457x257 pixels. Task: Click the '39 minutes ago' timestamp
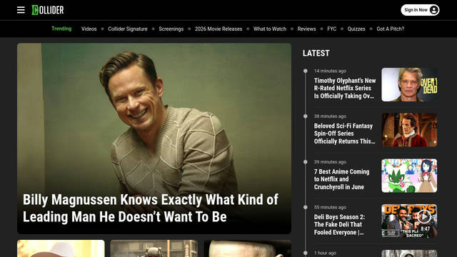pos(330,162)
